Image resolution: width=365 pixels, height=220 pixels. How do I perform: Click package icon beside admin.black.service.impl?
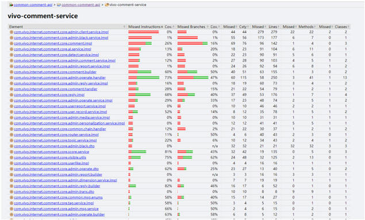point(11,38)
